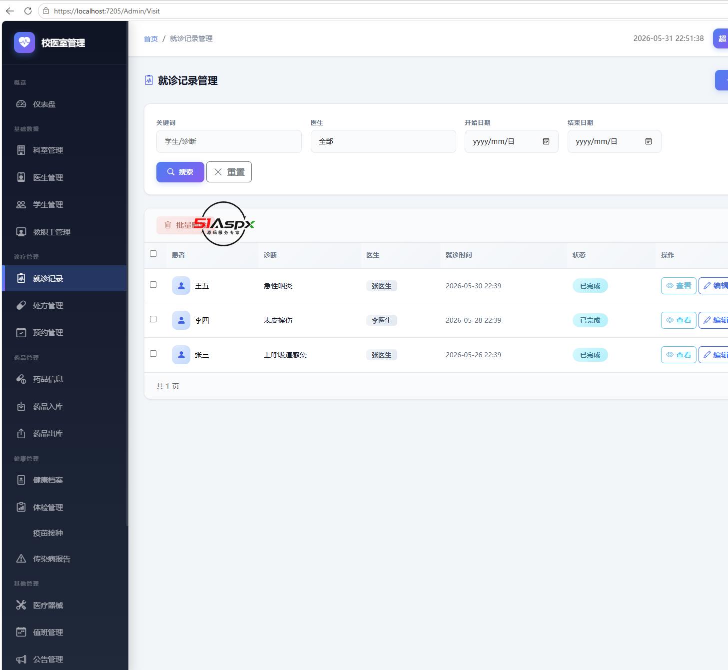Image resolution: width=728 pixels, height=670 pixels.
Task: Focus the 关键词 search field
Action: [229, 141]
